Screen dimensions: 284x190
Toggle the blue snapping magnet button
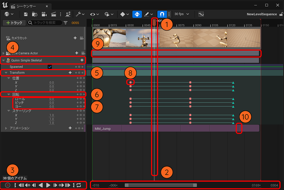(x=162, y=14)
